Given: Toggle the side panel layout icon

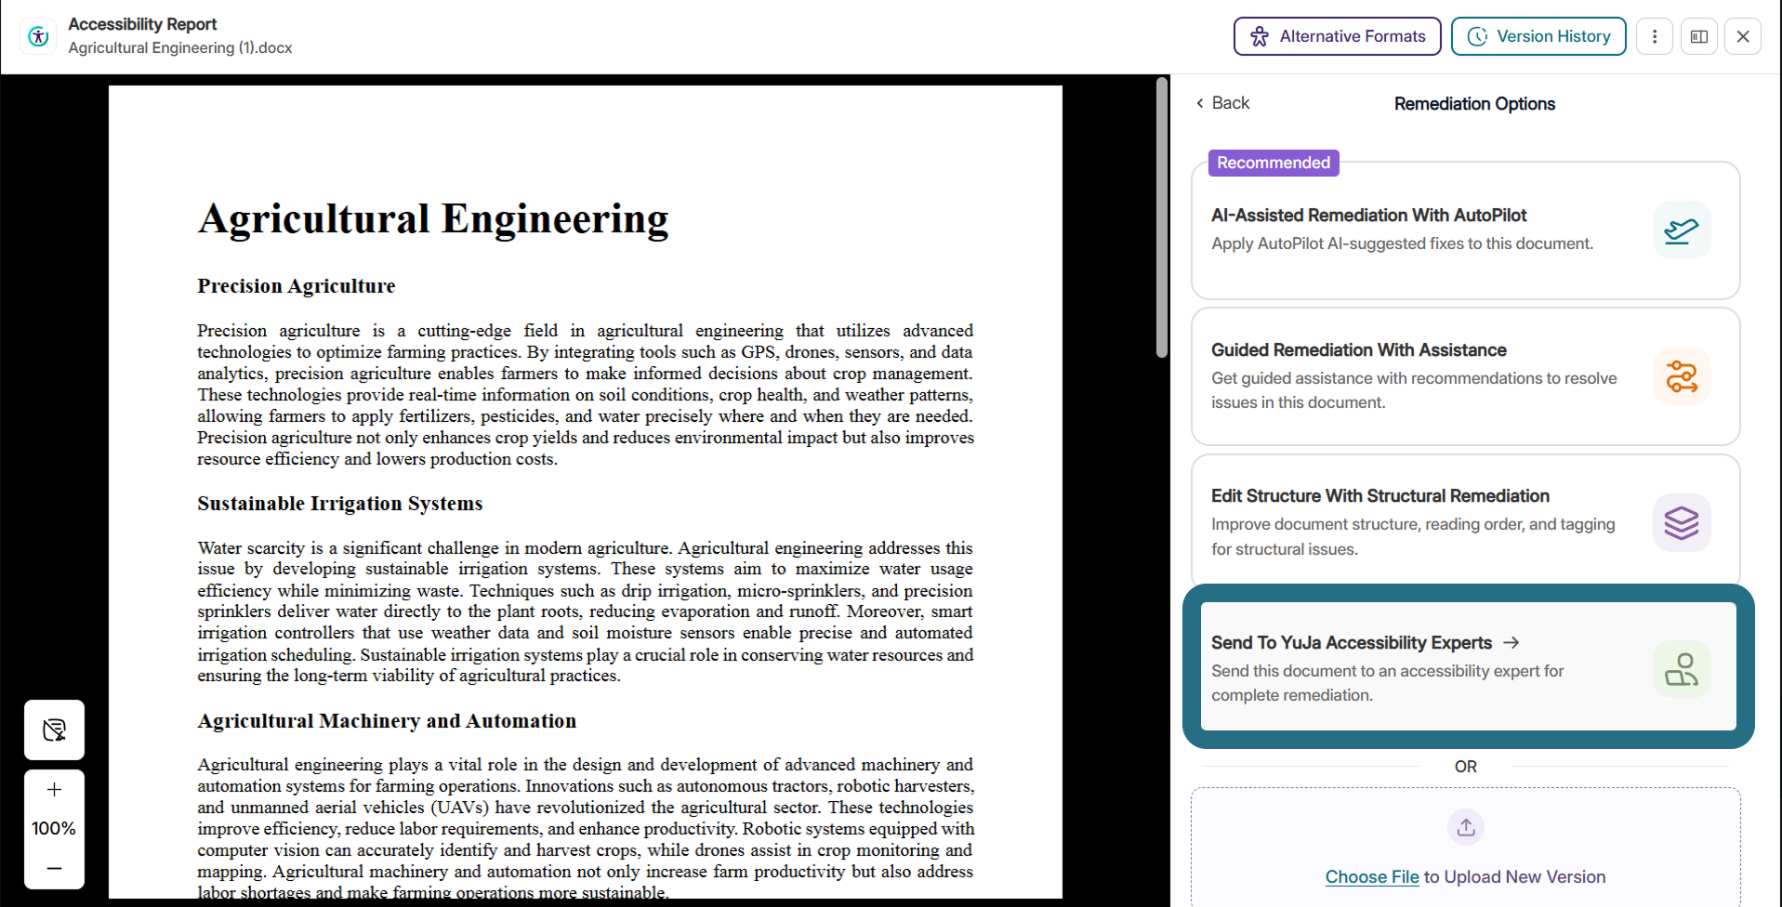Looking at the screenshot, I should (1699, 36).
